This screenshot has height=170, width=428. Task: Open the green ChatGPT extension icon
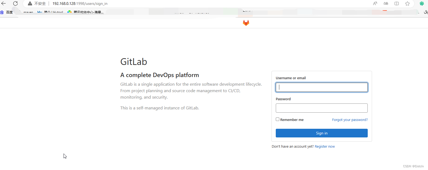pyautogui.click(x=422, y=4)
